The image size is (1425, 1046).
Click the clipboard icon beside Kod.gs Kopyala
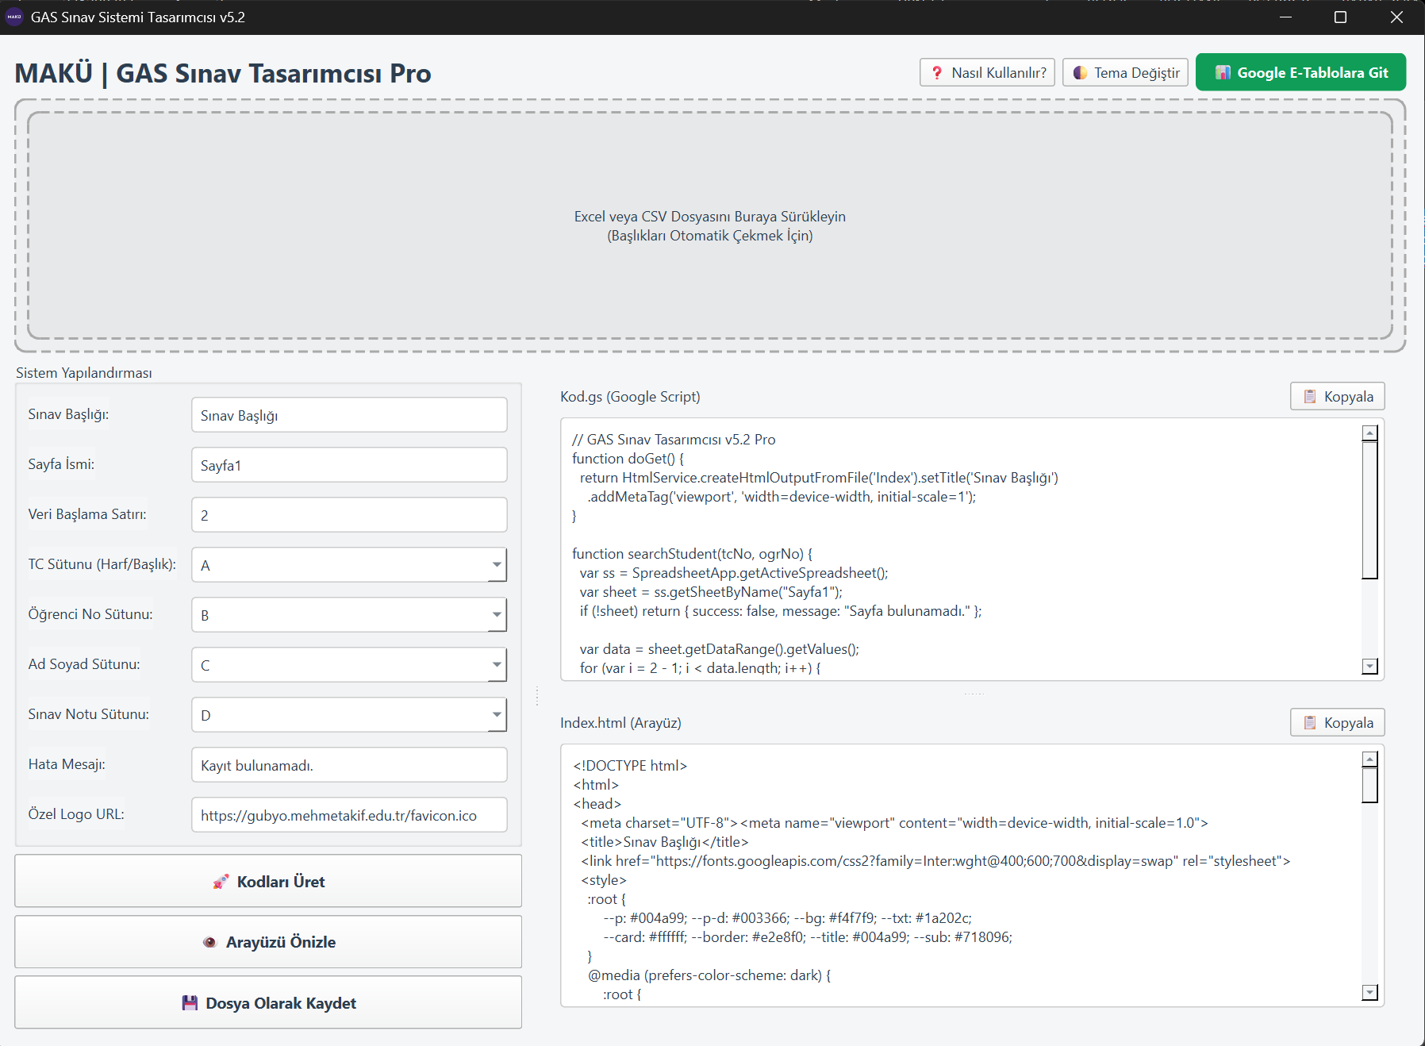point(1310,396)
